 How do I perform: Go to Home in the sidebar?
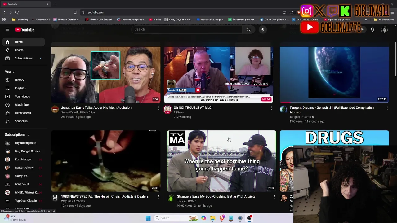24,42
